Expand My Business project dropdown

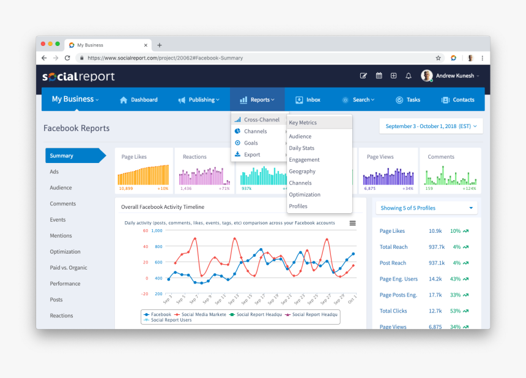[75, 99]
